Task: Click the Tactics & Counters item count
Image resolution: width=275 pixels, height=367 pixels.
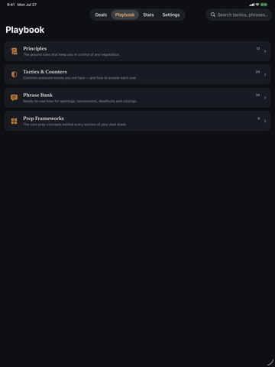Action: click(257, 72)
